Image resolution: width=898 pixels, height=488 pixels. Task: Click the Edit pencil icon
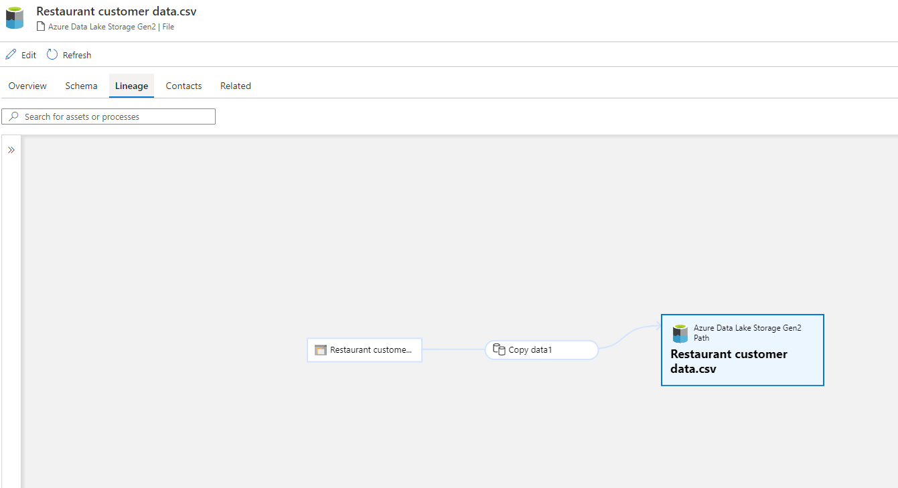click(11, 55)
